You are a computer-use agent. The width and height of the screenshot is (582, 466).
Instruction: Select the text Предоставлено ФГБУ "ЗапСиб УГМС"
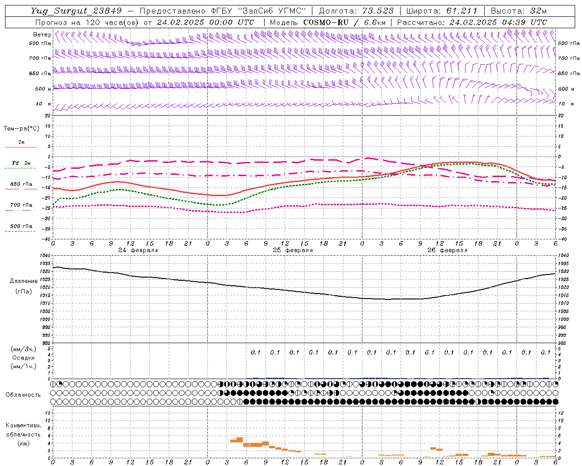(x=223, y=11)
